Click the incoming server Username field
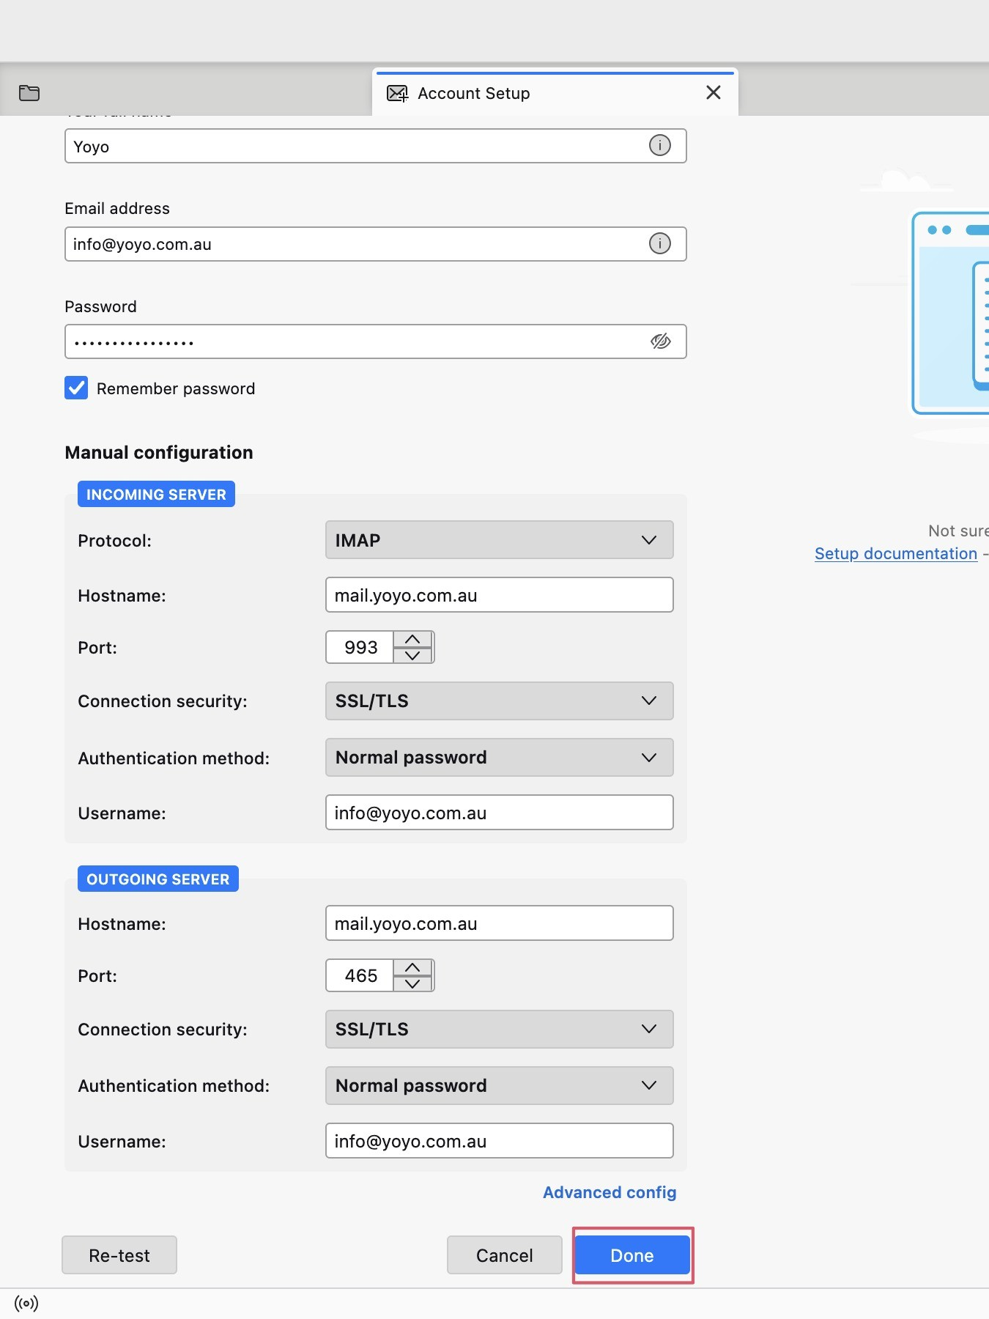This screenshot has width=989, height=1319. (x=500, y=813)
